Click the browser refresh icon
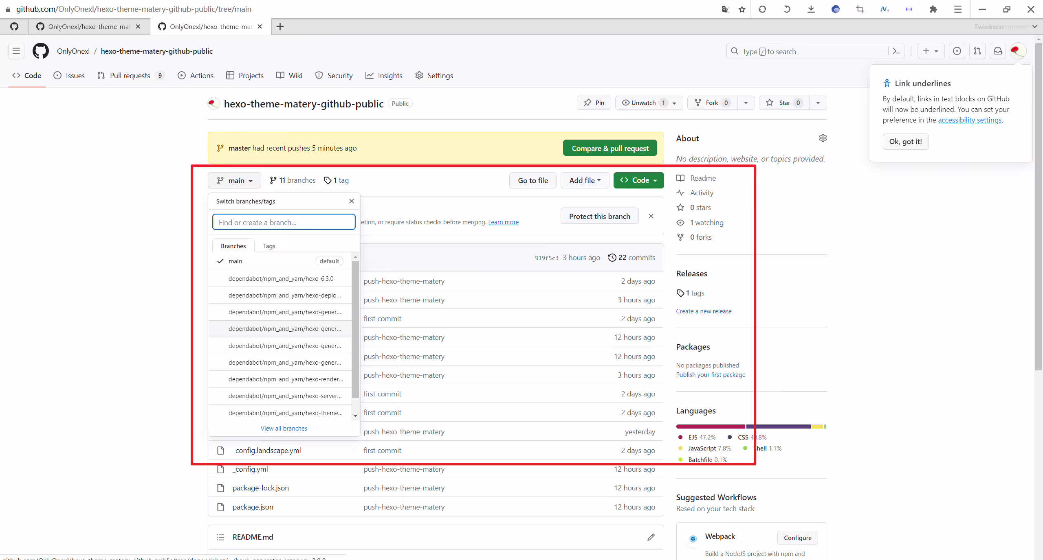This screenshot has width=1043, height=560. pos(762,9)
